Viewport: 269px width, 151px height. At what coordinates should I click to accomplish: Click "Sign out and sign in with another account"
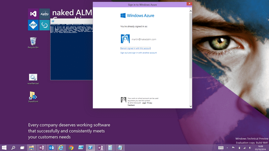click(139, 53)
